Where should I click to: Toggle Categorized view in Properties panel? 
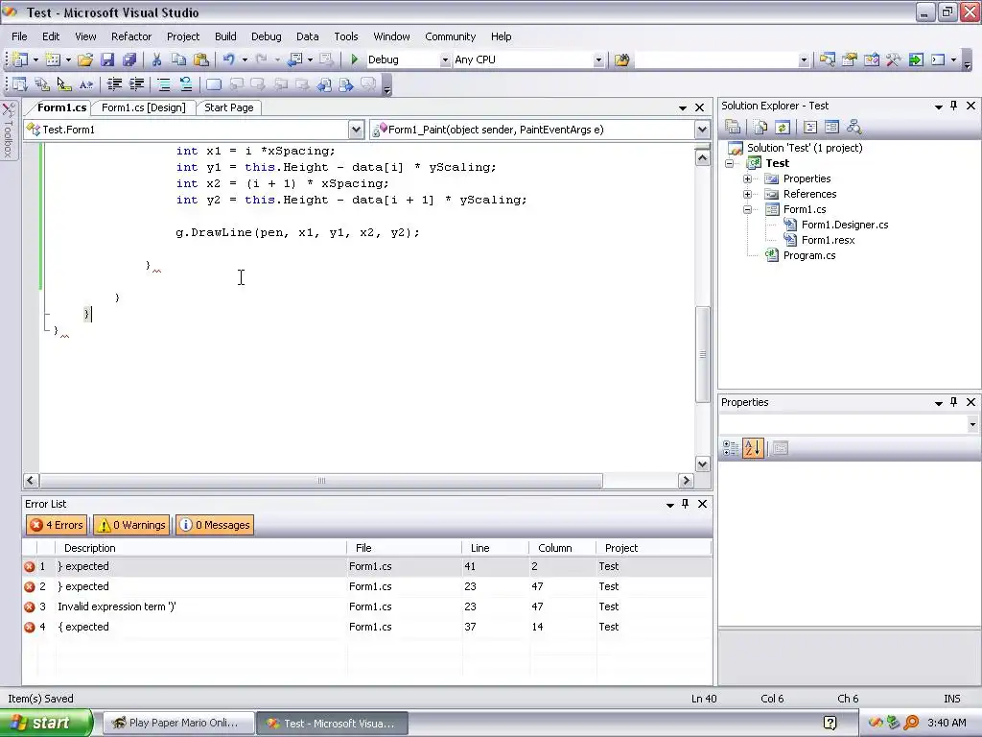pos(730,448)
